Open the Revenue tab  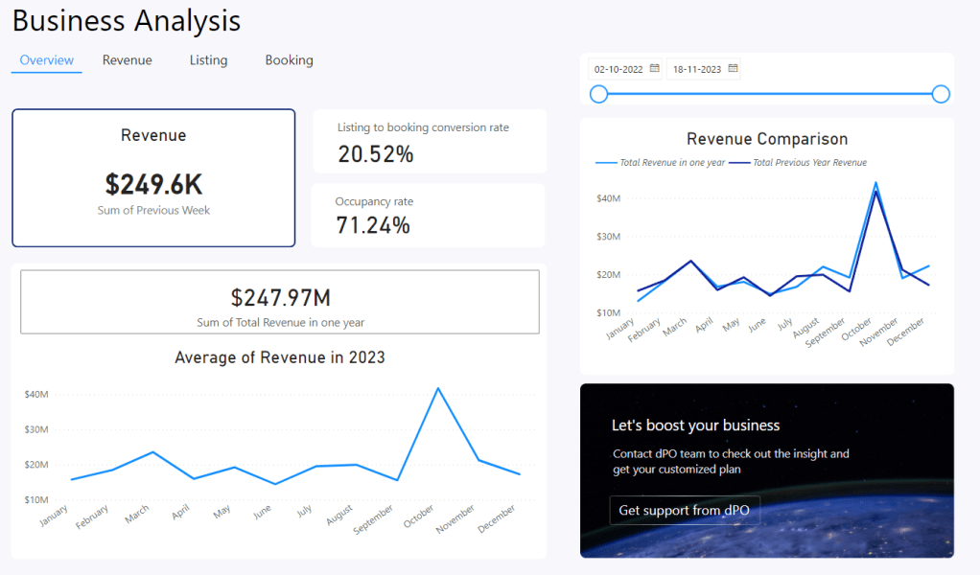click(x=128, y=60)
